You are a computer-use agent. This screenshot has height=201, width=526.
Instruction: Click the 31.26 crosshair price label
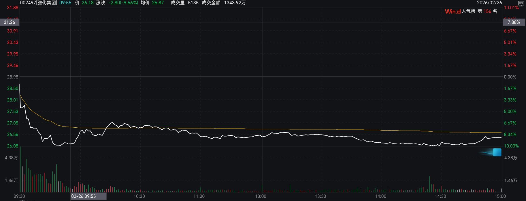(10, 22)
